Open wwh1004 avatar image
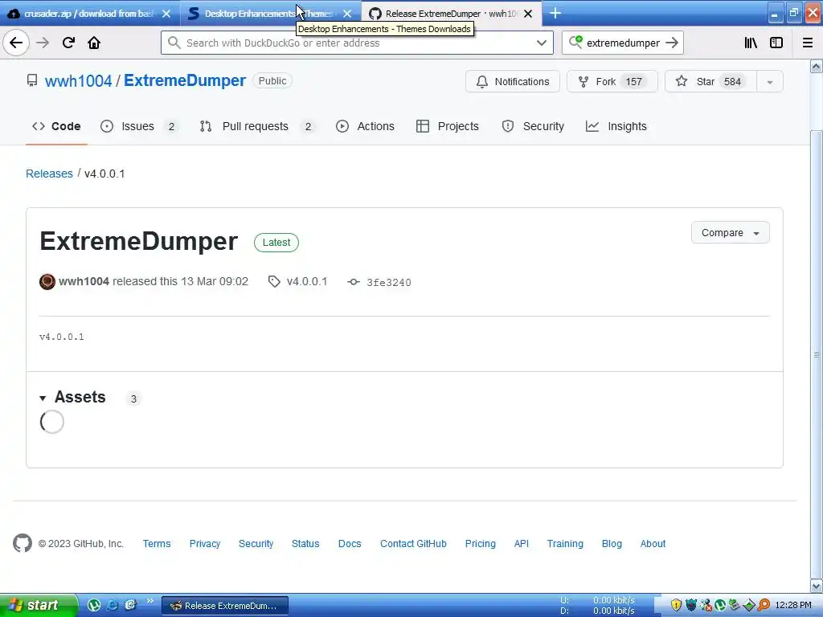The height and width of the screenshot is (617, 823). coord(47,282)
